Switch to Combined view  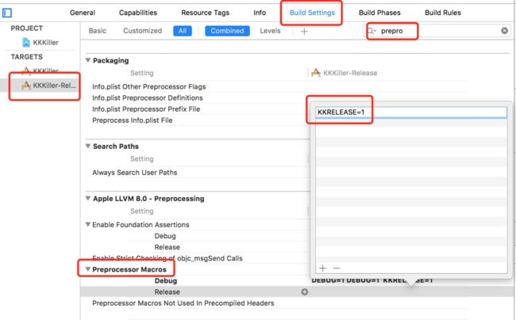coord(227,31)
